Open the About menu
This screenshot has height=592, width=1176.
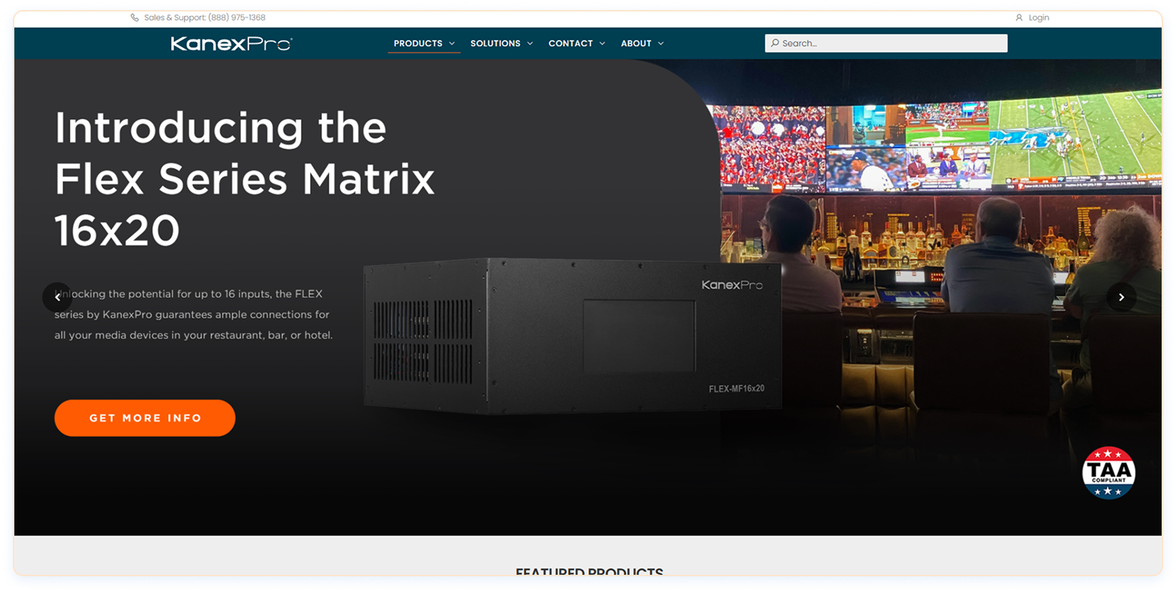636,44
